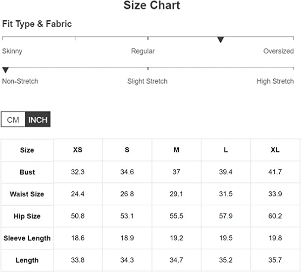The image size is (301, 272).
Task: Select the M size column header
Action: (176, 150)
